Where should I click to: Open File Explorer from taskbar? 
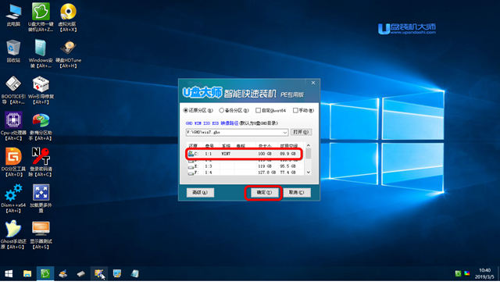tap(27, 273)
